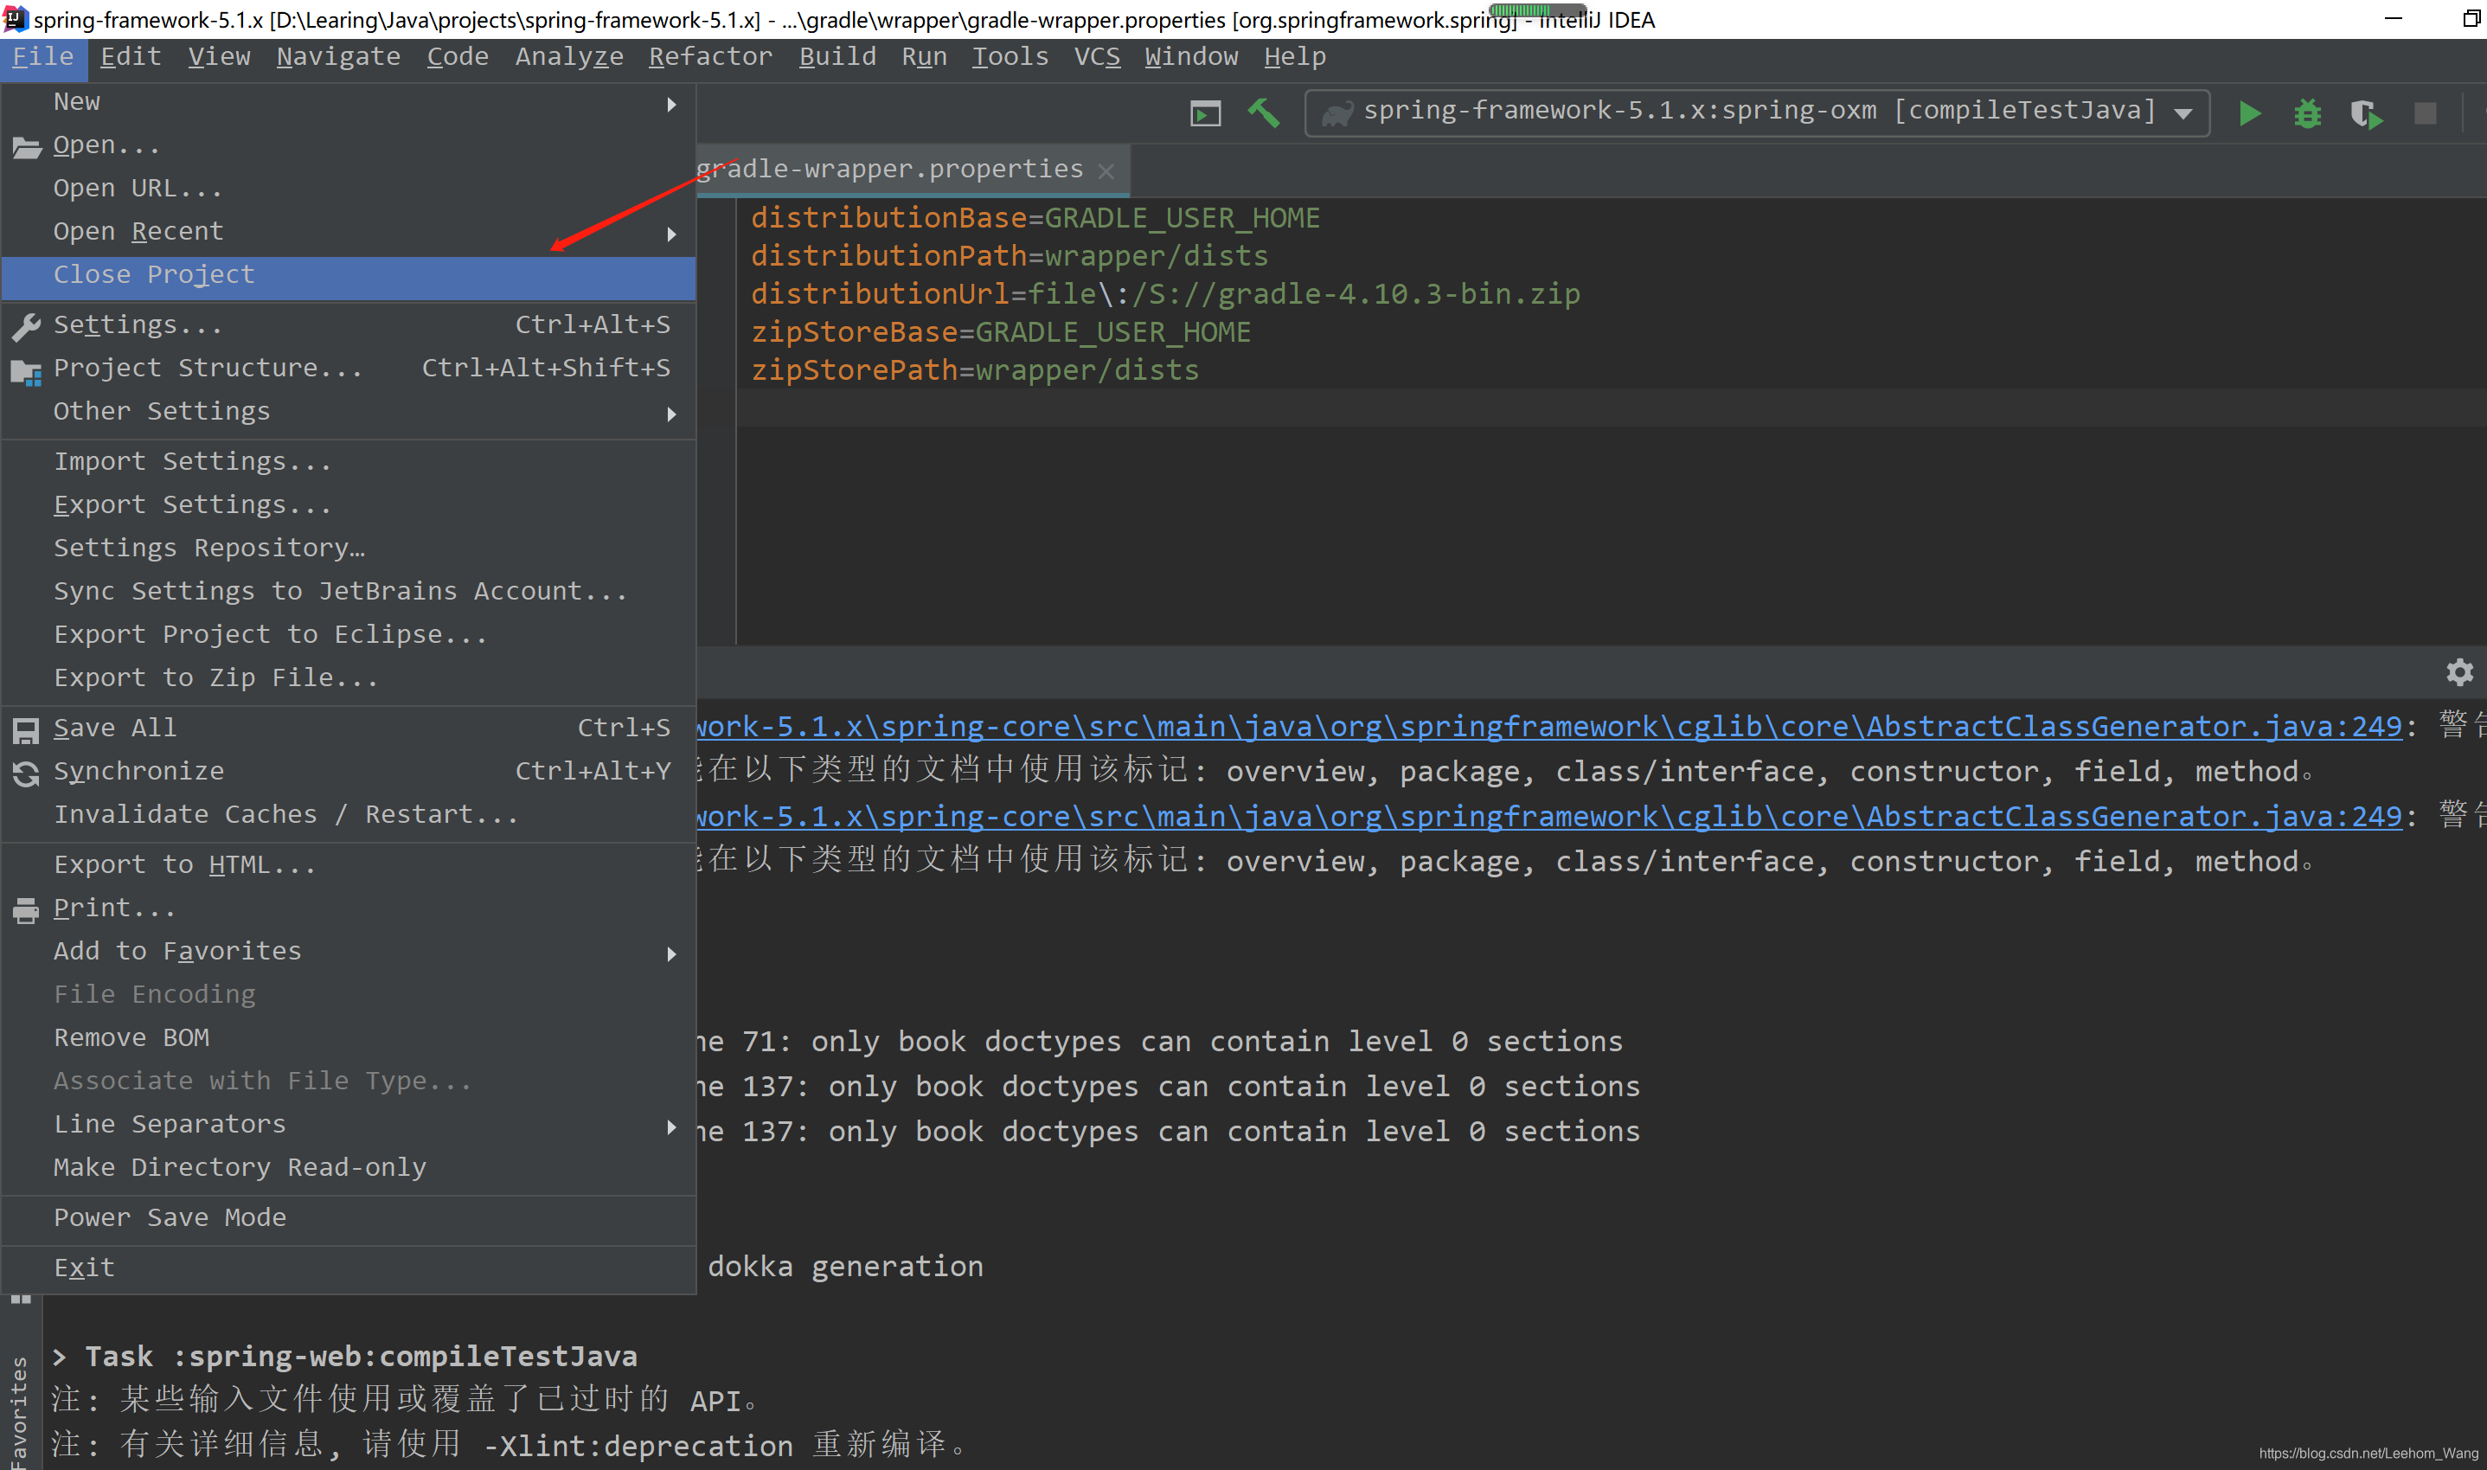Click the Save All floppy disk icon
Viewport: 2487px width, 1470px height.
pos(26,730)
